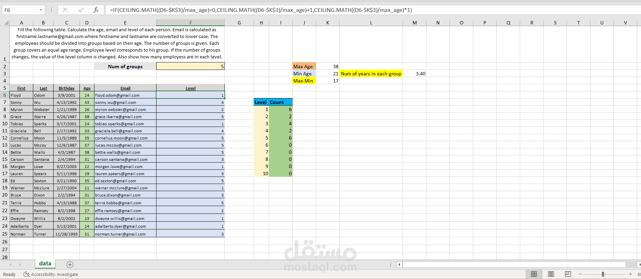
Task: Click the Num of years in each group cell
Action: point(371,74)
